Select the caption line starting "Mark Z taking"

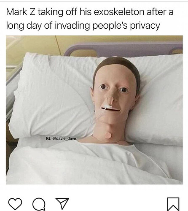pos(90,12)
